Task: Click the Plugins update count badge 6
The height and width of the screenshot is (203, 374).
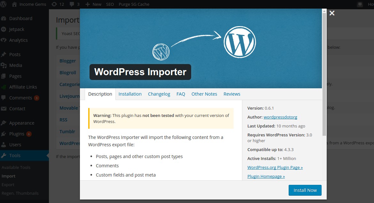Action: (x=29, y=134)
